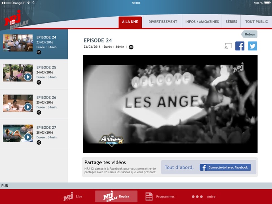Viewport: 272px width, 204px height.
Task: Open the À LA UNE tab
Action: coord(130,22)
